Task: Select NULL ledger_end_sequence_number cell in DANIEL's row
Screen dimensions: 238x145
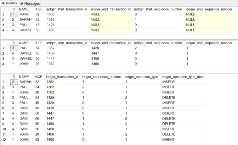Action: [209, 30]
